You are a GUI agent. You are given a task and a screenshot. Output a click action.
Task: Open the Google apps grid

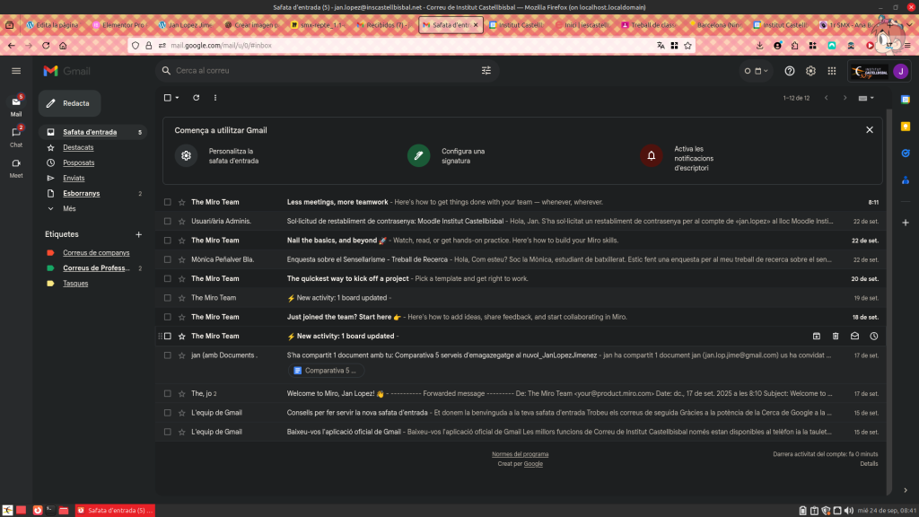832,71
